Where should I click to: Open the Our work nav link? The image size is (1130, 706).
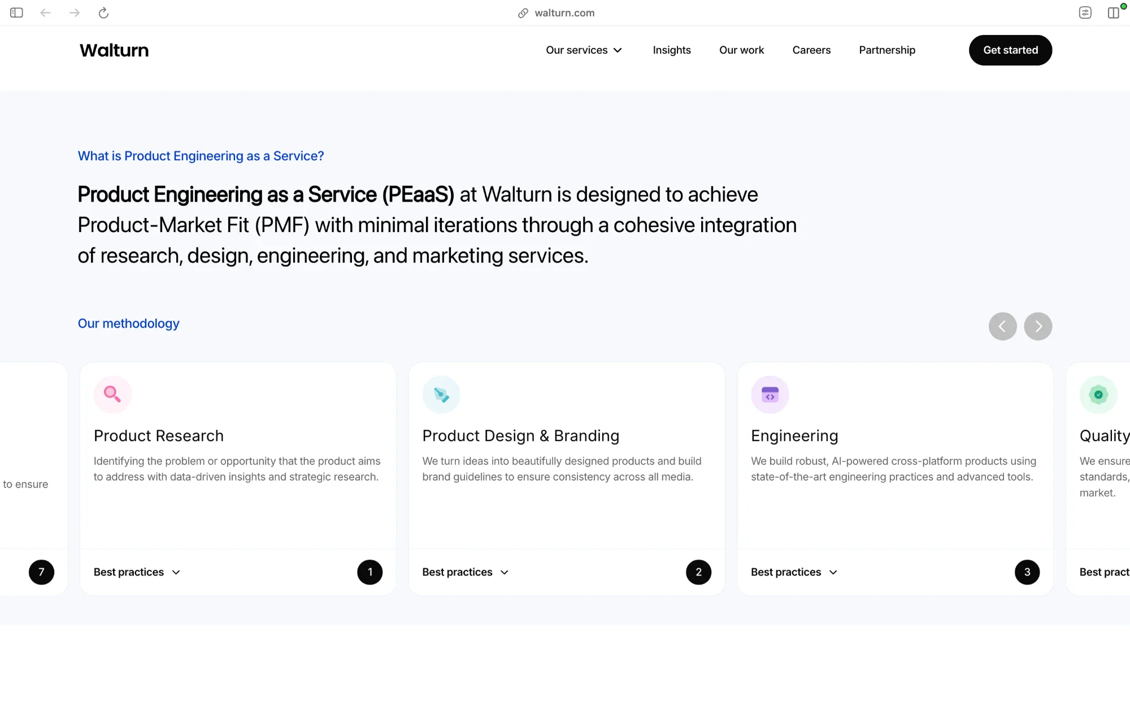tap(741, 50)
